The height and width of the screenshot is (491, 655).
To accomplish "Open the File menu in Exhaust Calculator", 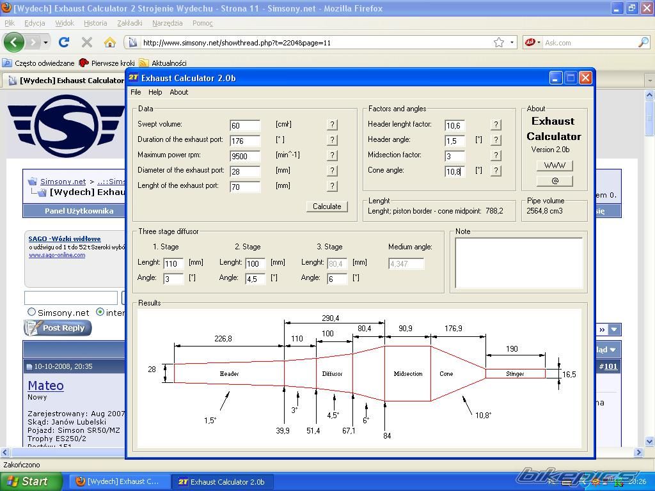I will tap(136, 92).
